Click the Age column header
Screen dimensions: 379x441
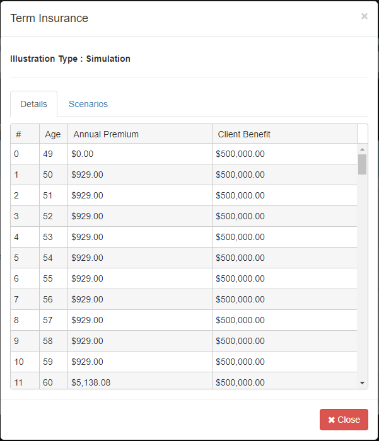[53, 134]
